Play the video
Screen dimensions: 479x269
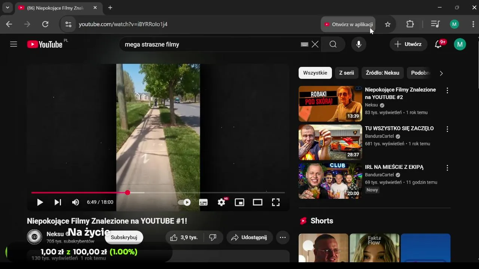[40, 202]
